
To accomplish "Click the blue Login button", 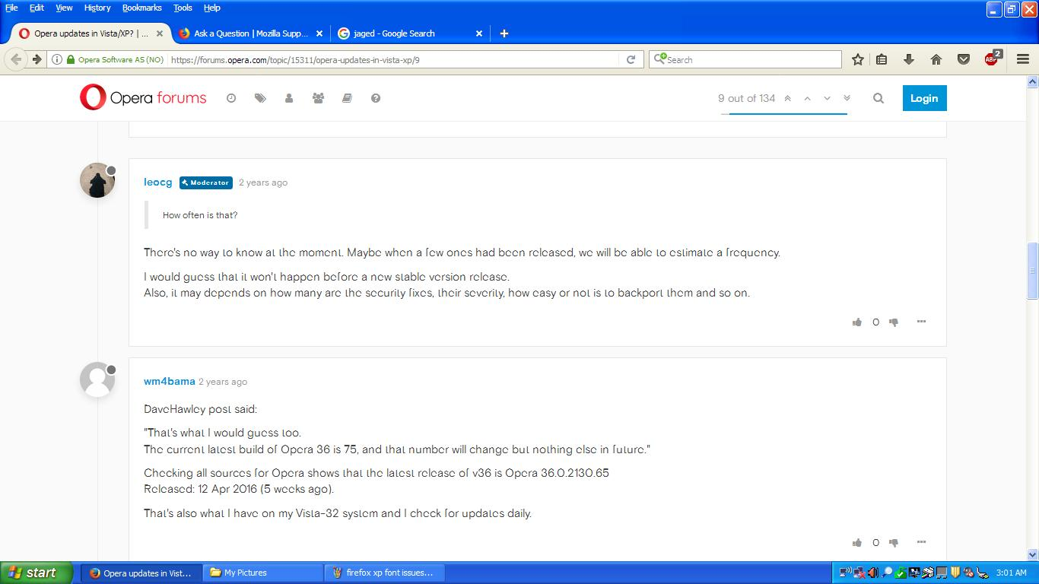I will tap(924, 98).
